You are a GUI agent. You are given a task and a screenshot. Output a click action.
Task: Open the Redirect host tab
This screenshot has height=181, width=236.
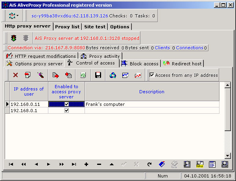(x=182, y=64)
